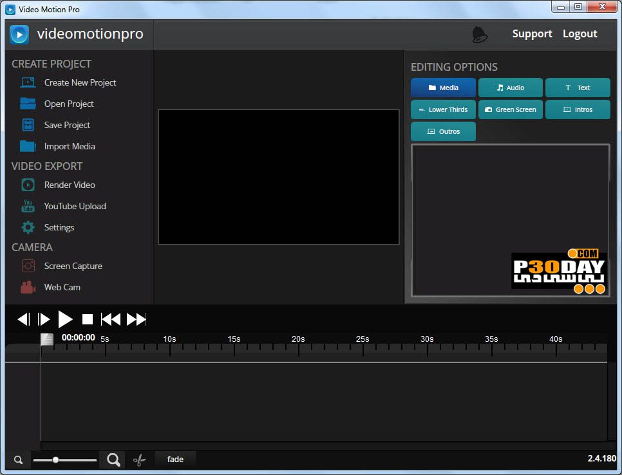Click the large zoom-in magnifier icon
The height and width of the screenshot is (475, 622).
coord(113,460)
